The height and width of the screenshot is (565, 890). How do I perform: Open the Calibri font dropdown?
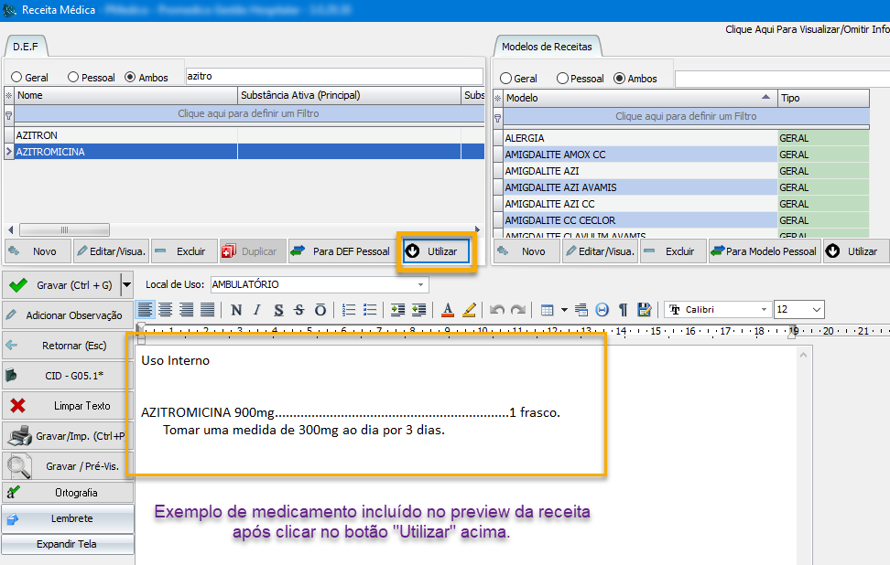click(763, 310)
